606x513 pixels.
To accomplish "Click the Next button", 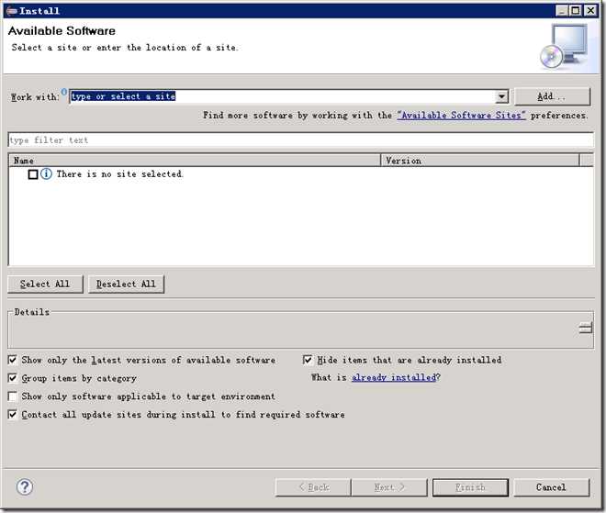I will click(x=389, y=487).
